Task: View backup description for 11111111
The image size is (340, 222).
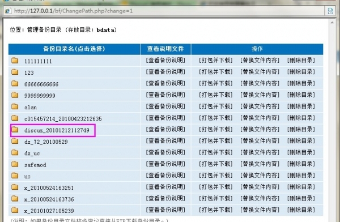Action: click(165, 60)
